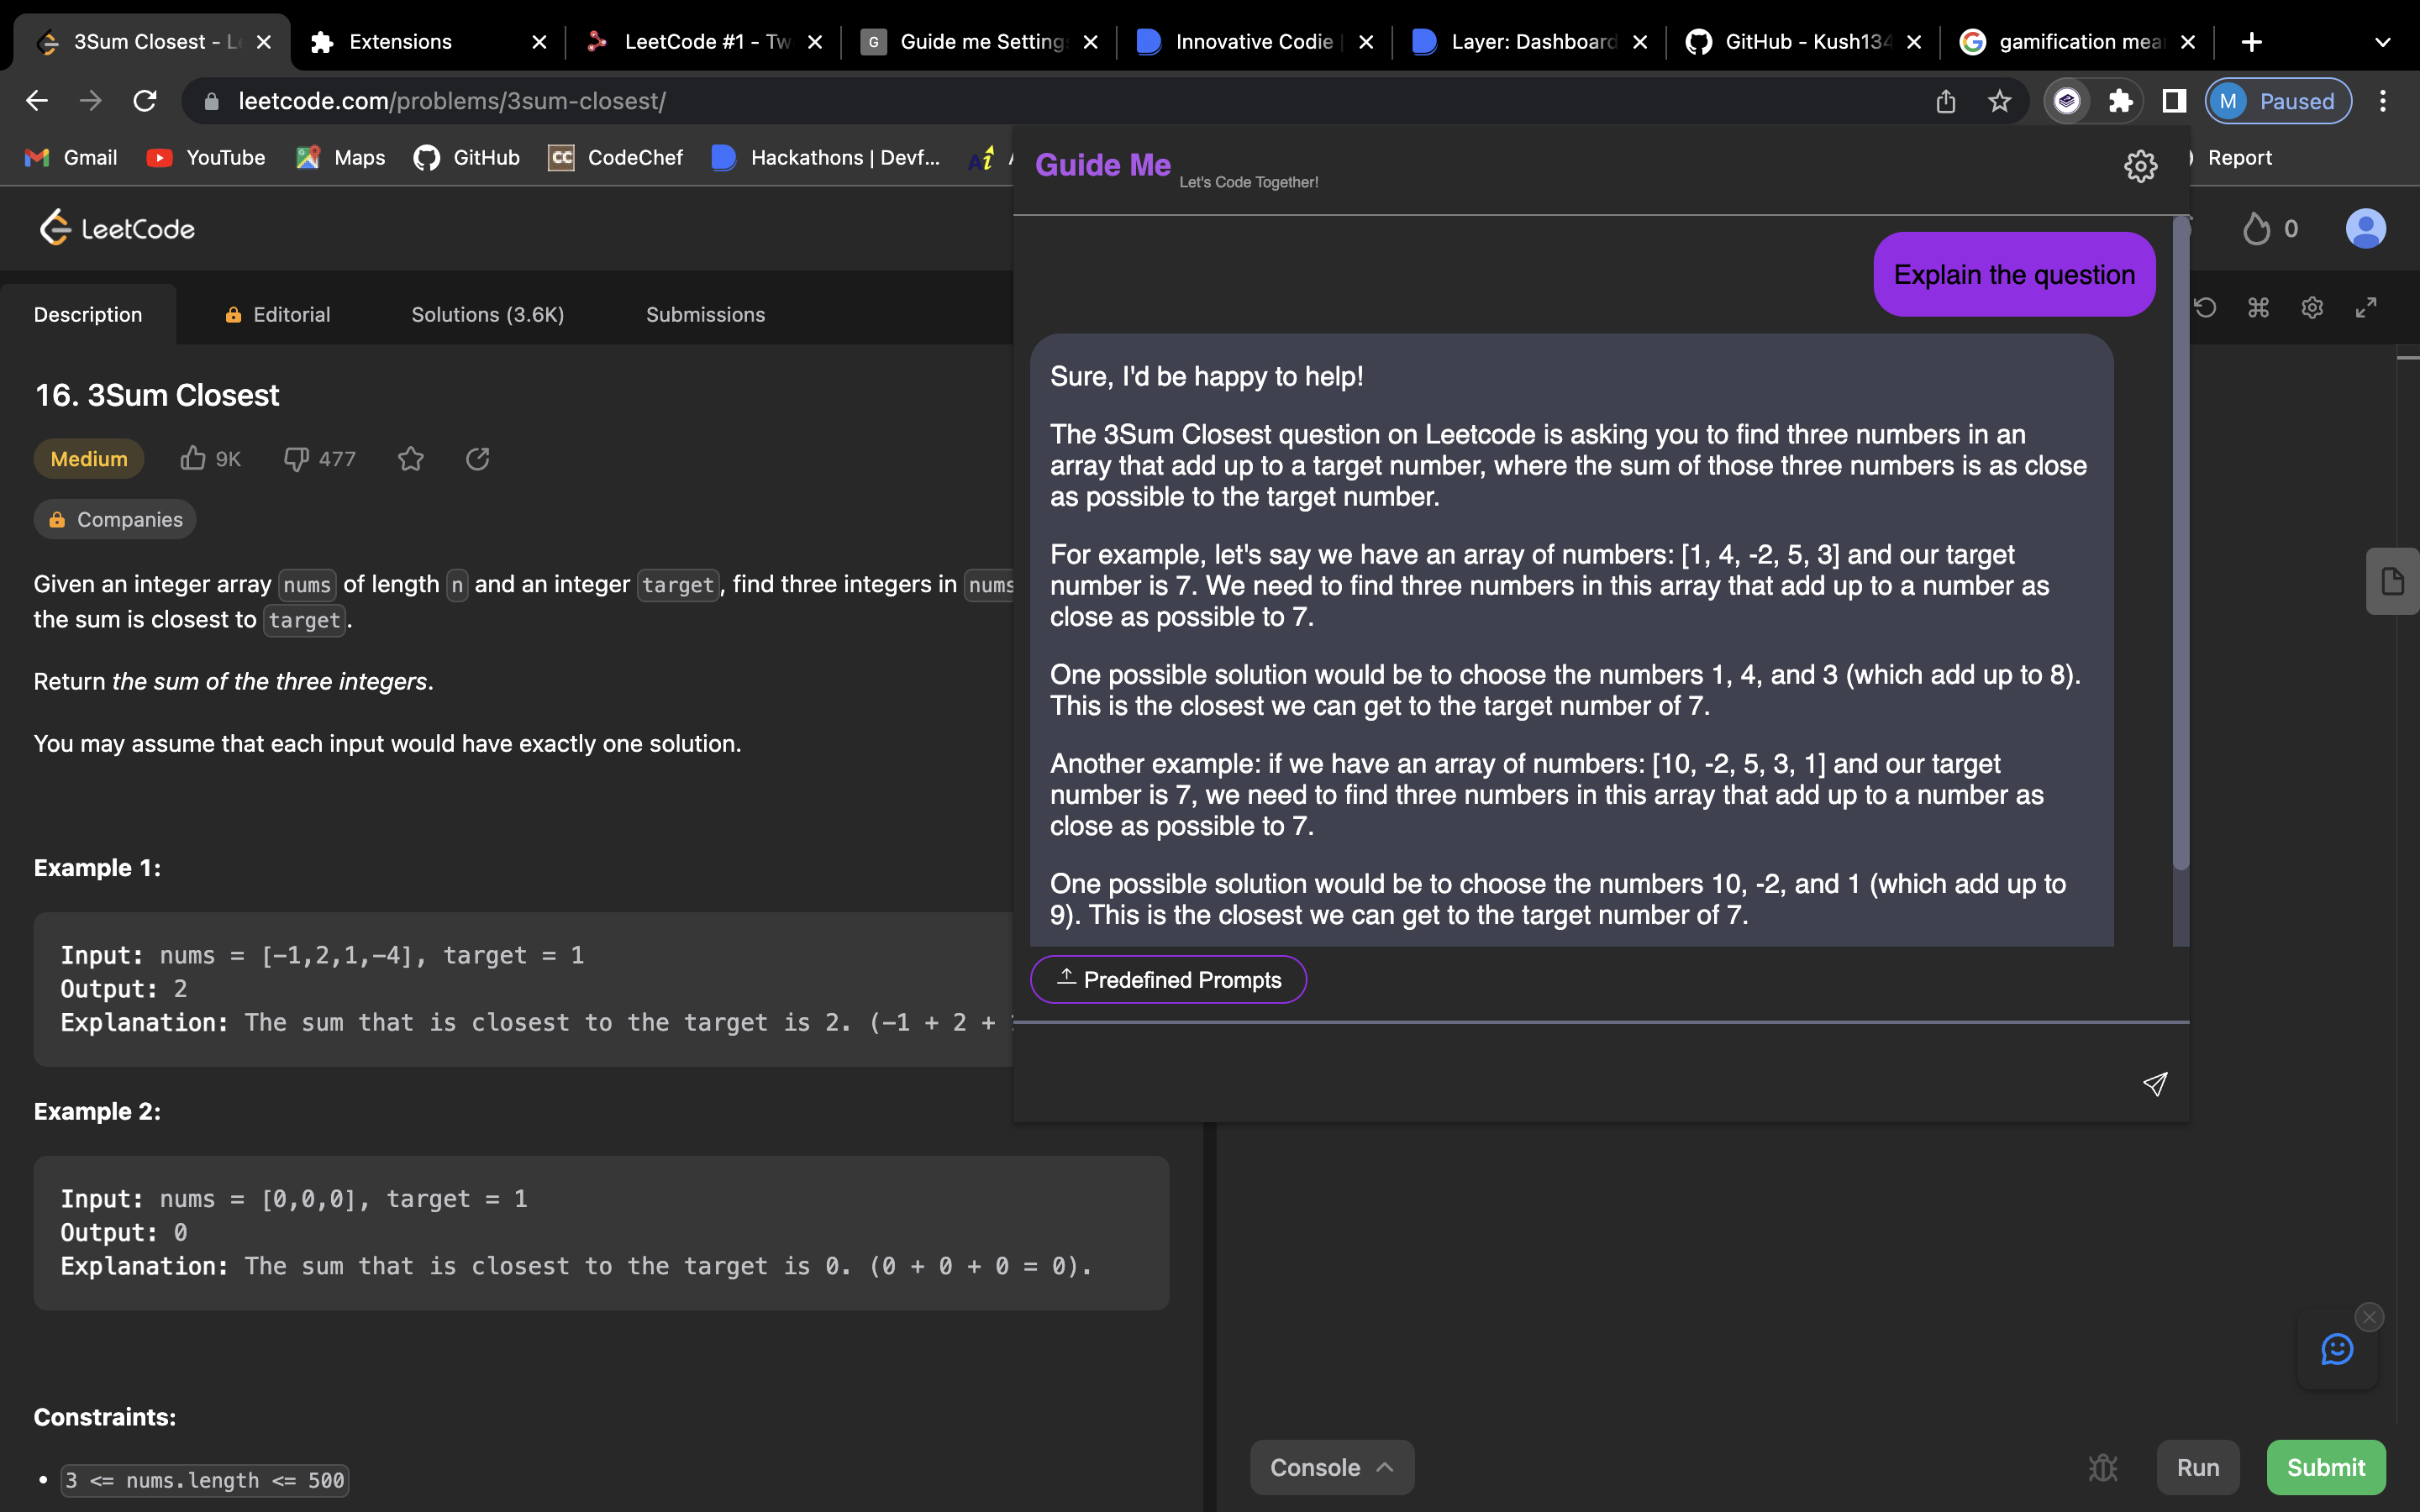Open the browser tab search dropdown
This screenshot has width=2420, height=1512.
(2381, 41)
